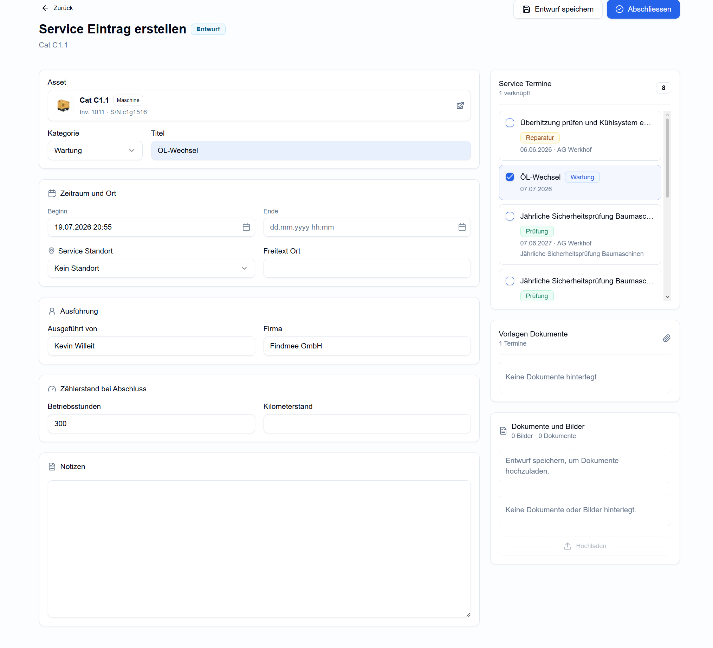Screen dimensions: 713x648
Task: Click the Cat C1.1 subtitle under the heading
Action: [53, 45]
